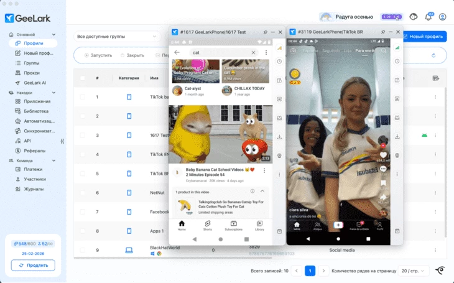Collapse the Команда sidebar section

53,160
